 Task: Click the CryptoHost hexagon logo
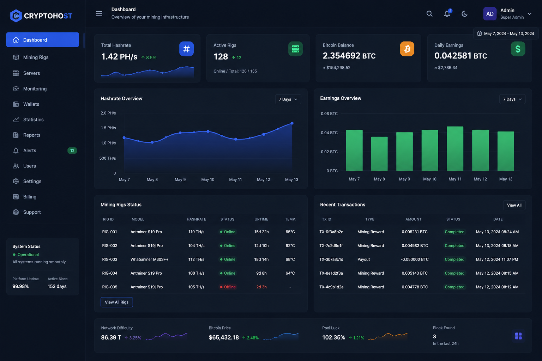16,16
